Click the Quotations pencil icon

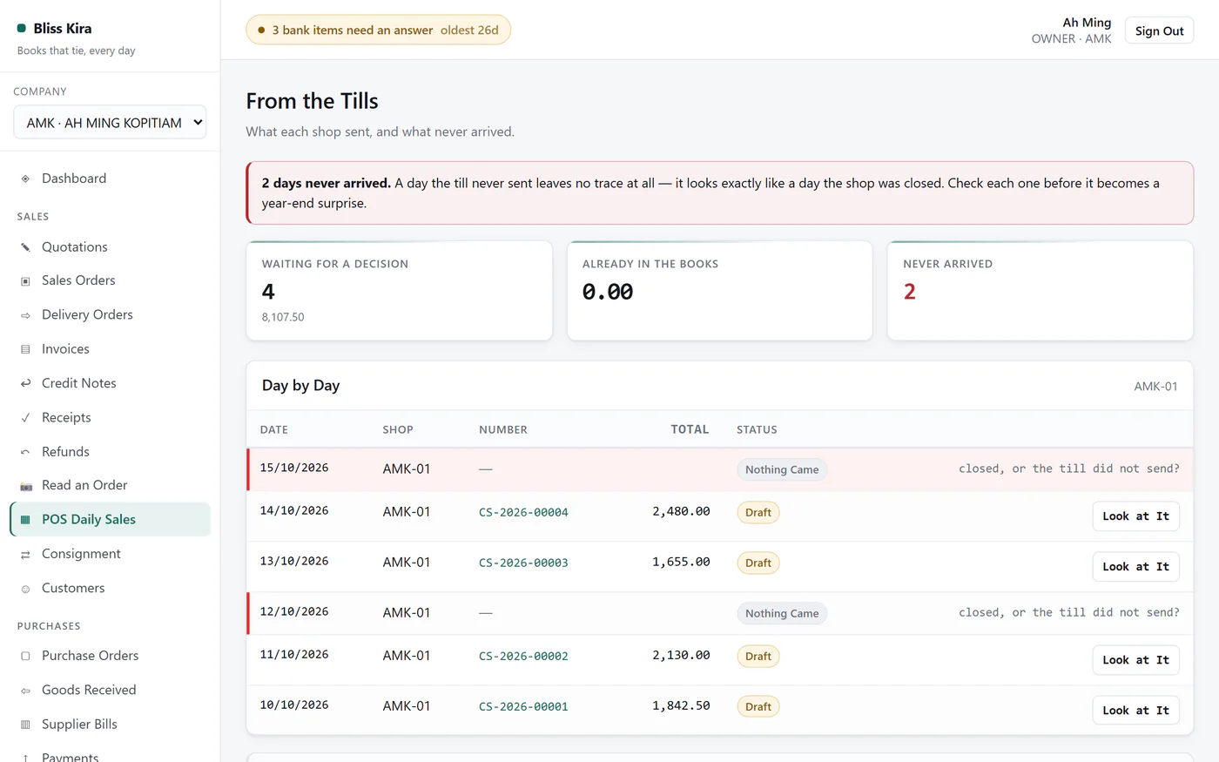click(x=25, y=247)
